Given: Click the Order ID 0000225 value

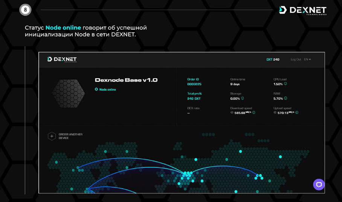Looking at the screenshot, I should pos(194,84).
